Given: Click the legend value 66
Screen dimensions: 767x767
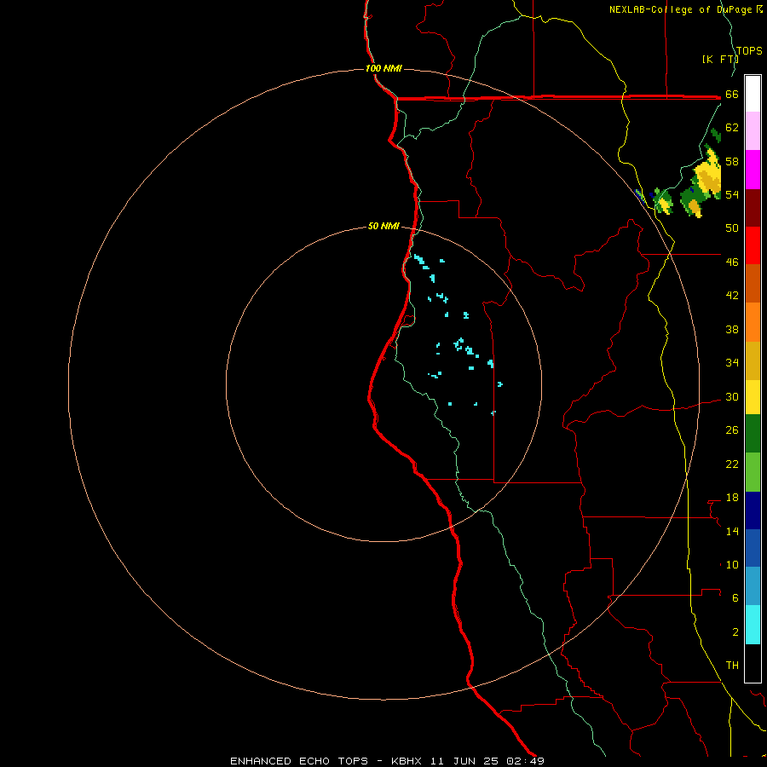Looking at the screenshot, I should coord(732,95).
